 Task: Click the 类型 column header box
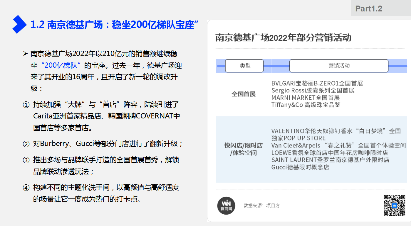coord(244,66)
